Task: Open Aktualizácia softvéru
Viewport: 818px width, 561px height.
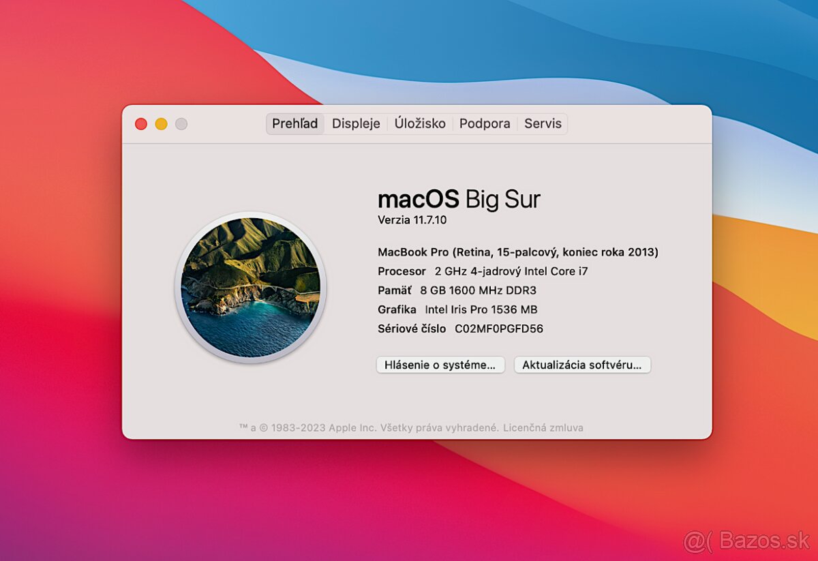Action: click(x=582, y=365)
